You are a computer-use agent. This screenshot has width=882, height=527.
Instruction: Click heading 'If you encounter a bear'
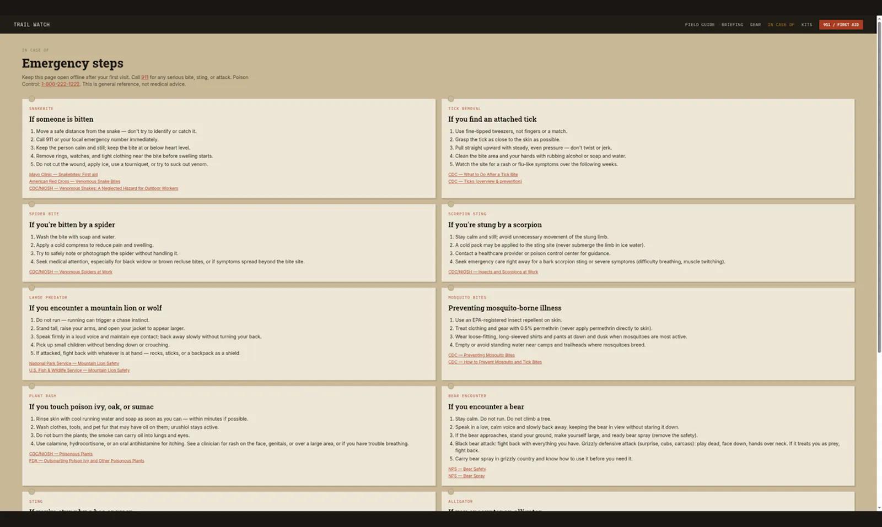pos(486,407)
